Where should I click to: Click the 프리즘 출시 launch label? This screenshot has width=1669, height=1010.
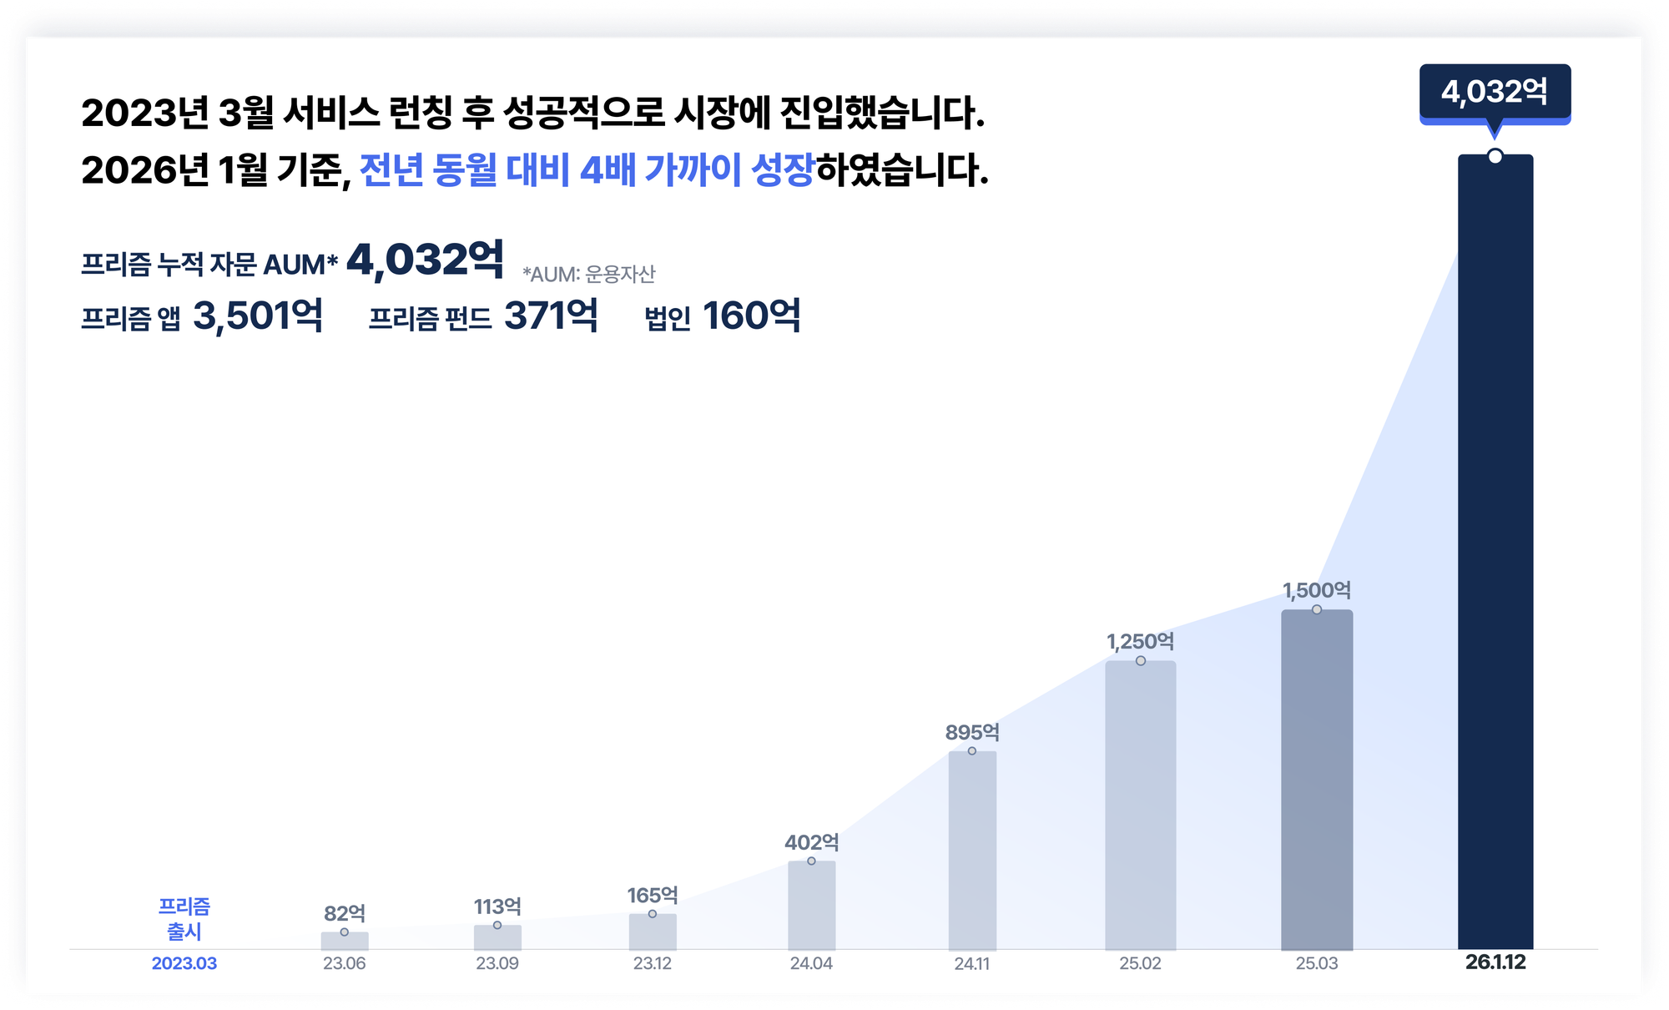184,918
